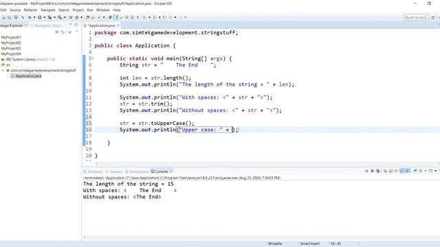Open the Open Console dropdown arrow

click(x=435, y=171)
